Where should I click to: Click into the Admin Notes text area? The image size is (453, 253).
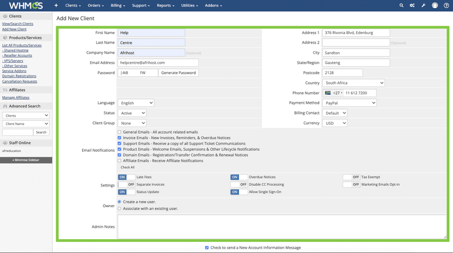pyautogui.click(x=282, y=226)
